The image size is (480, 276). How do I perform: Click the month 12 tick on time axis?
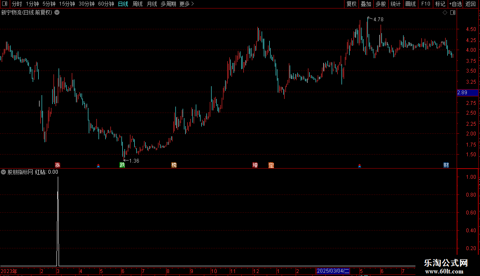[256, 271]
